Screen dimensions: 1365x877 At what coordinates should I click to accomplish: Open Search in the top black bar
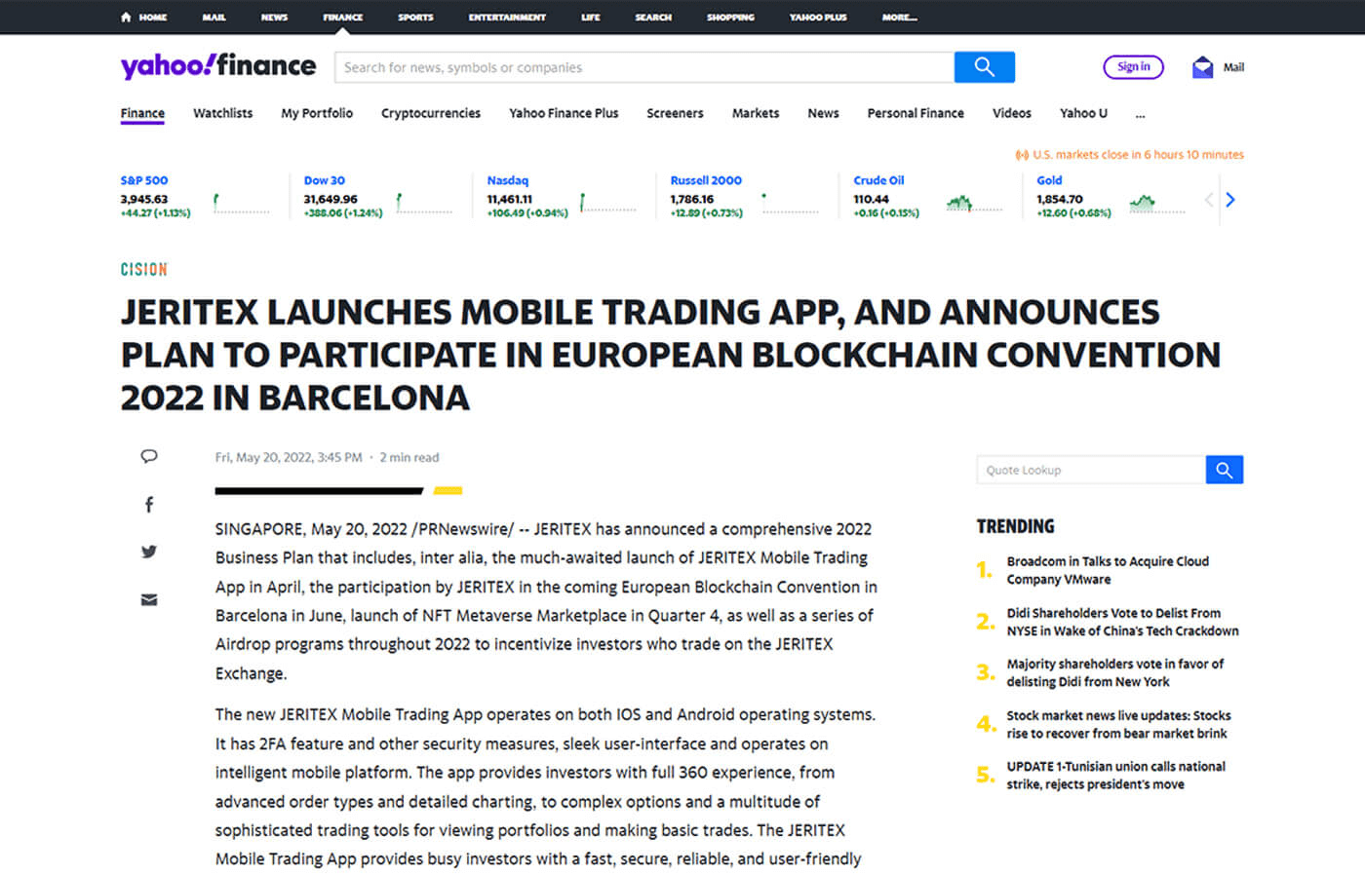(x=653, y=18)
